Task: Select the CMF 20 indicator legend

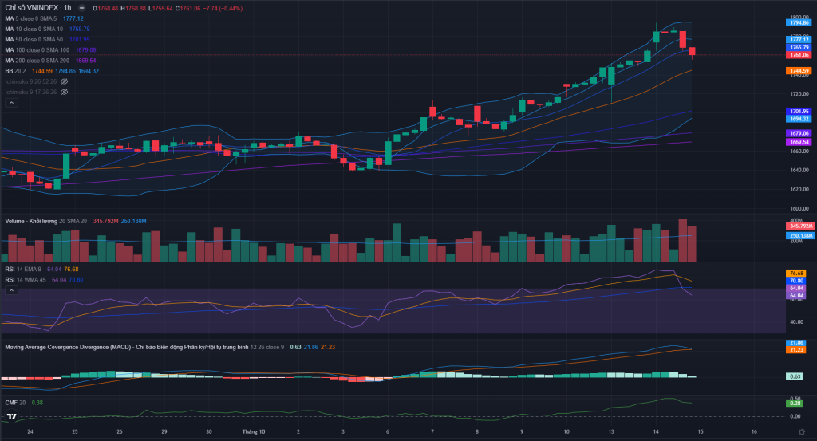Action: (x=15, y=403)
